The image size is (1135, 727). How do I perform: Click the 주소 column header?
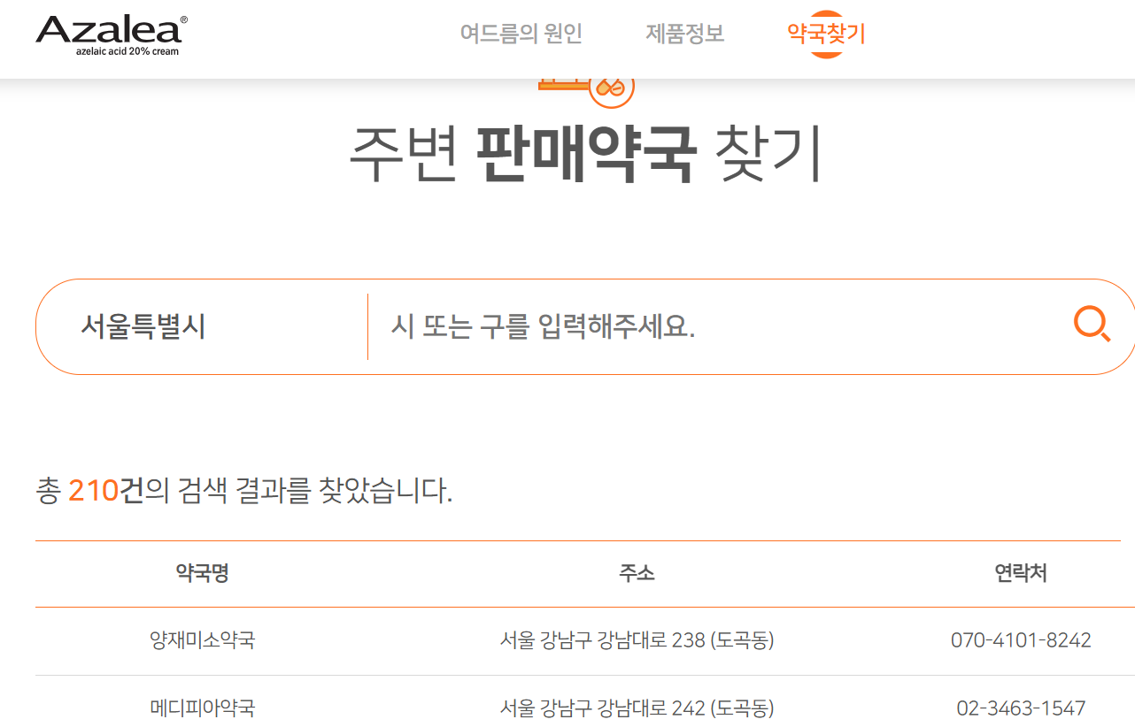click(x=637, y=573)
